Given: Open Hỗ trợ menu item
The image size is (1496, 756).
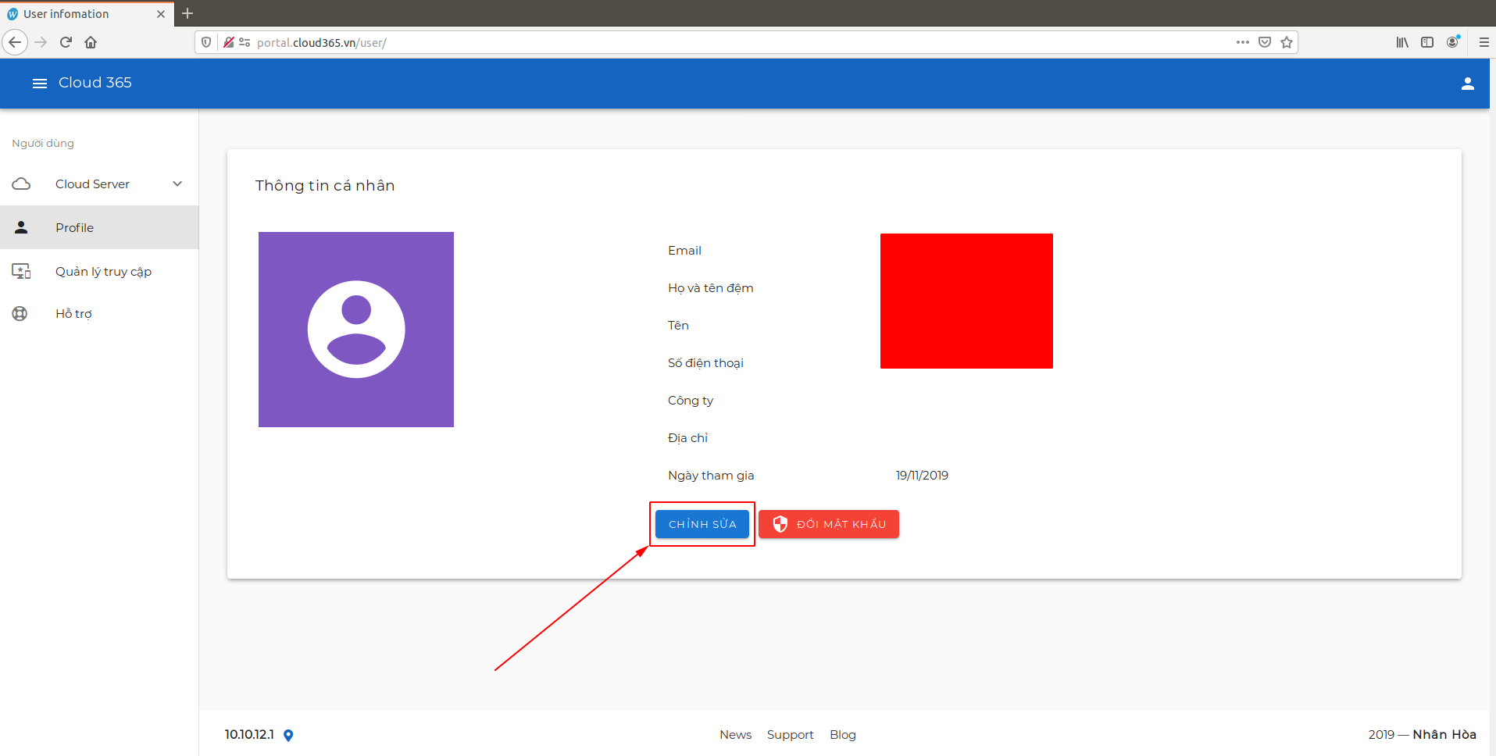Looking at the screenshot, I should pyautogui.click(x=99, y=313).
